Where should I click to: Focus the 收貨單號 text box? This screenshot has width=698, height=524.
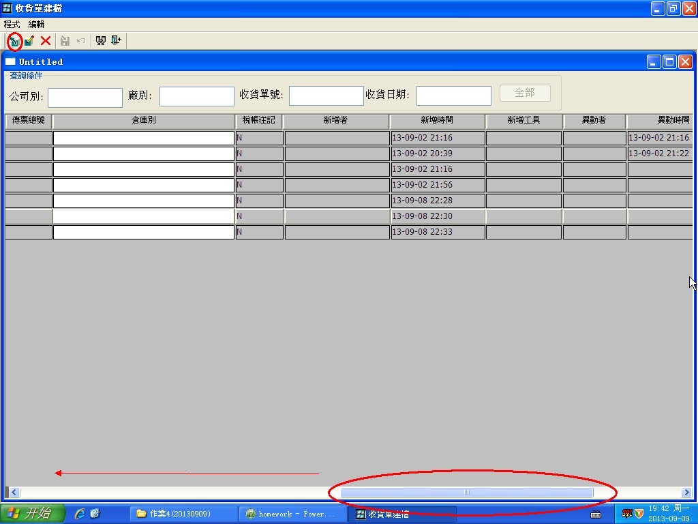click(326, 96)
